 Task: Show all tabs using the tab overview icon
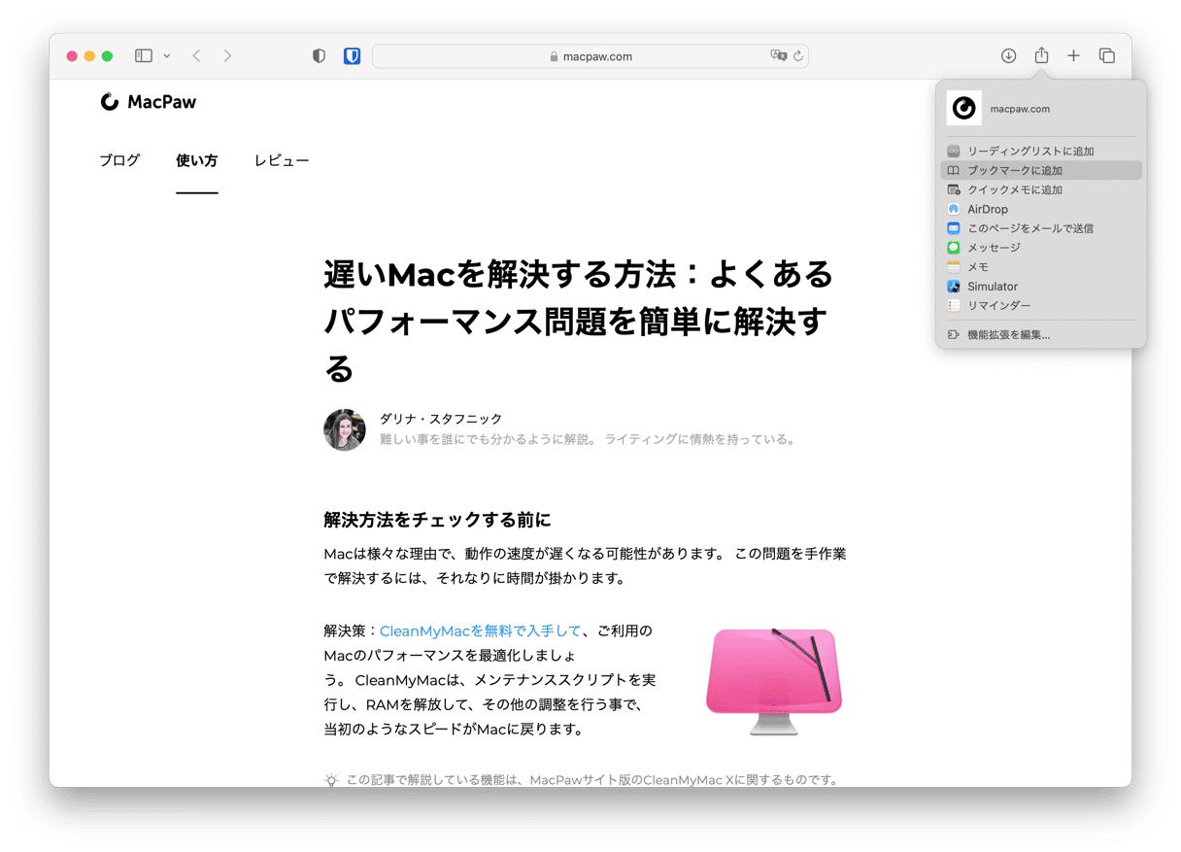[x=1107, y=55]
